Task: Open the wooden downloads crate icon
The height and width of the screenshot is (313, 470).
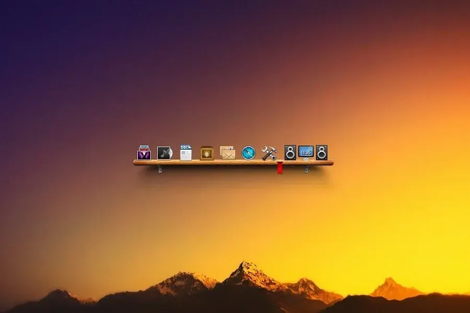Action: [x=207, y=153]
